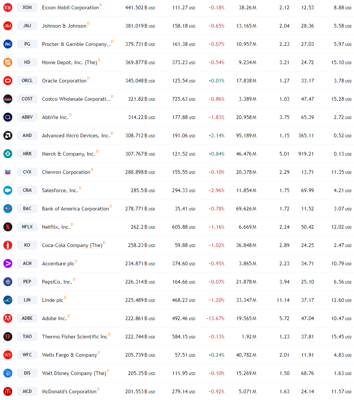The width and height of the screenshot is (354, 400).
Task: Open the Merck & Company, Inc. link
Action: click(69, 154)
